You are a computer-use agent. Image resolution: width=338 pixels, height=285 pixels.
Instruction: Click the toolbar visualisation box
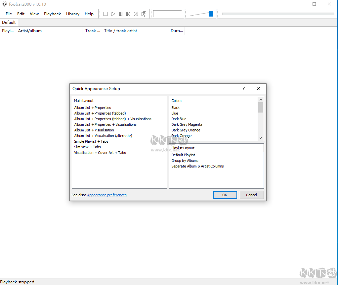pyautogui.click(x=167, y=14)
